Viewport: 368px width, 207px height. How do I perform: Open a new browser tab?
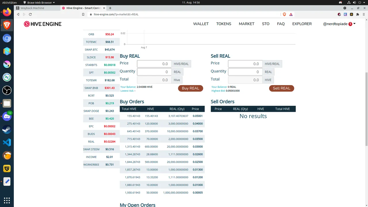(x=110, y=8)
